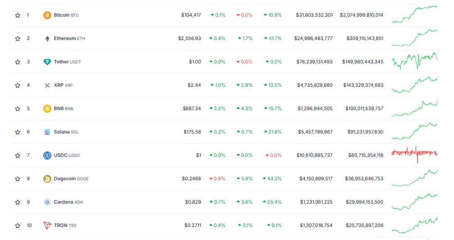
Task: Click the red TRON logo
Action: coord(47,226)
